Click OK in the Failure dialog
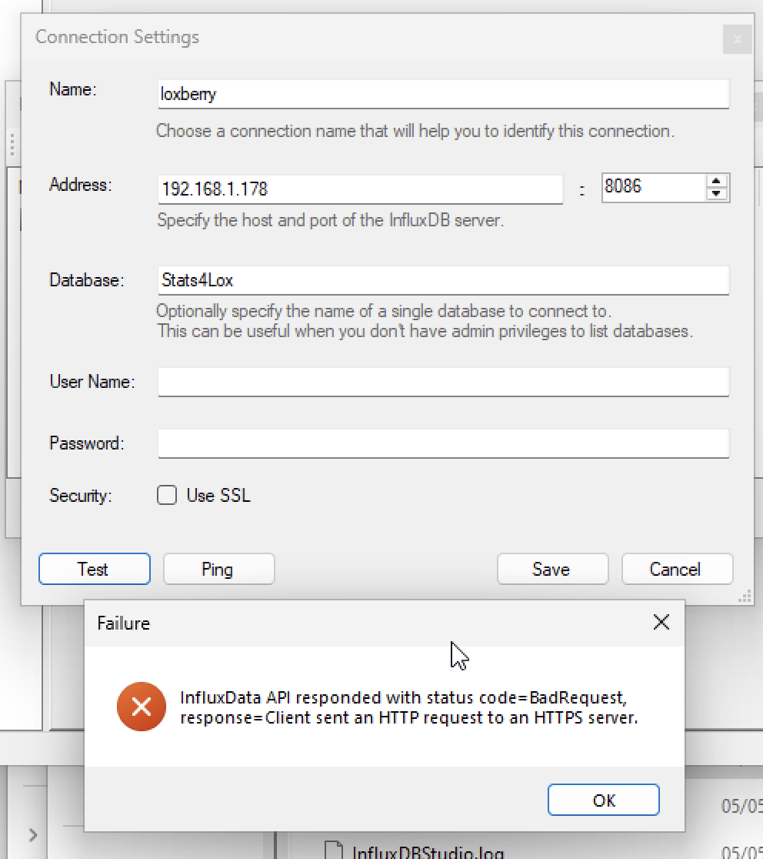Image resolution: width=763 pixels, height=859 pixels. click(604, 800)
